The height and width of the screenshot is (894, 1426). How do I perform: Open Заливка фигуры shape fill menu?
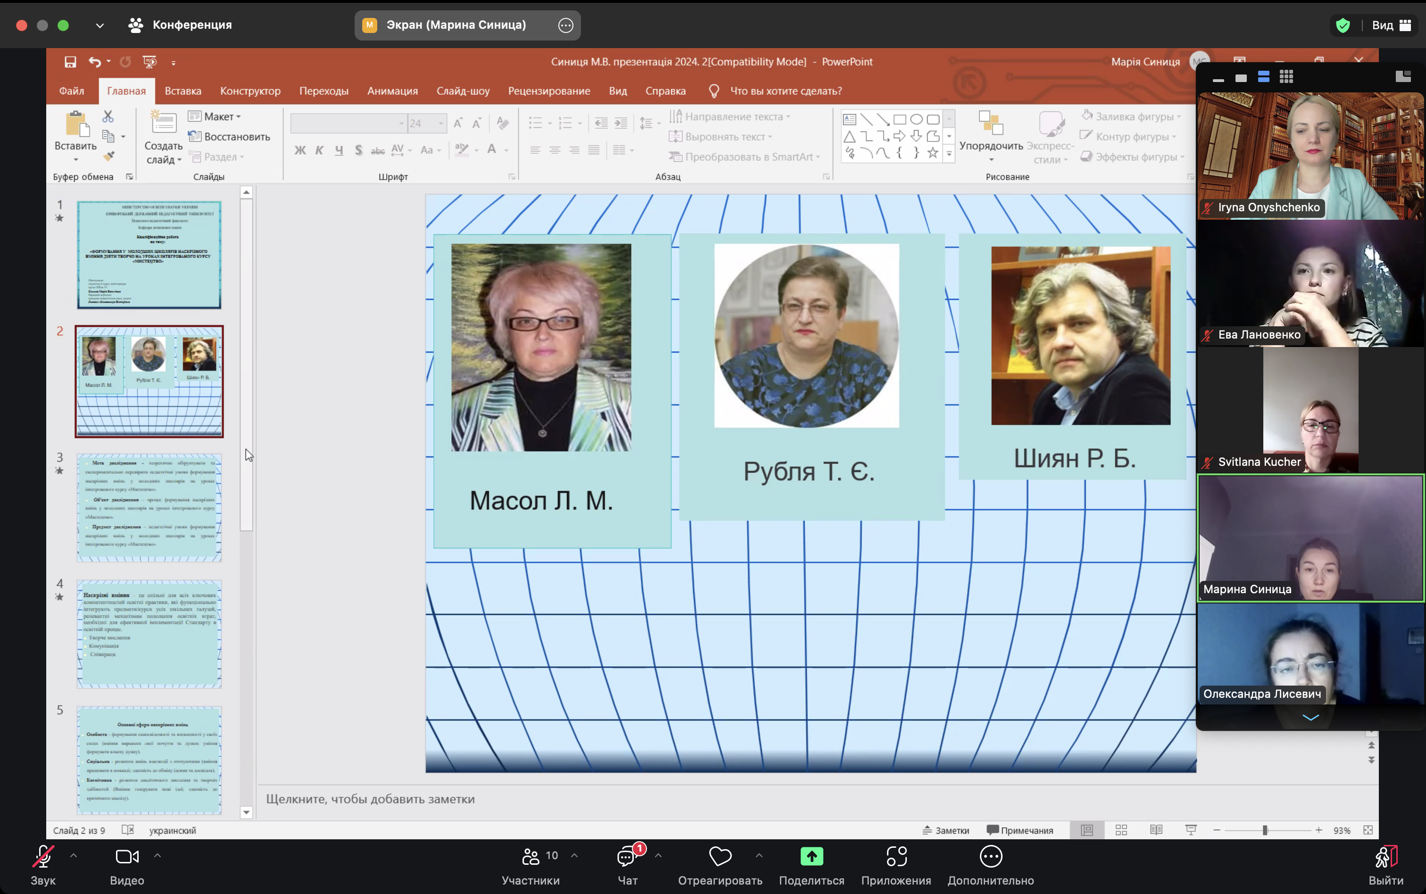[x=1131, y=116]
